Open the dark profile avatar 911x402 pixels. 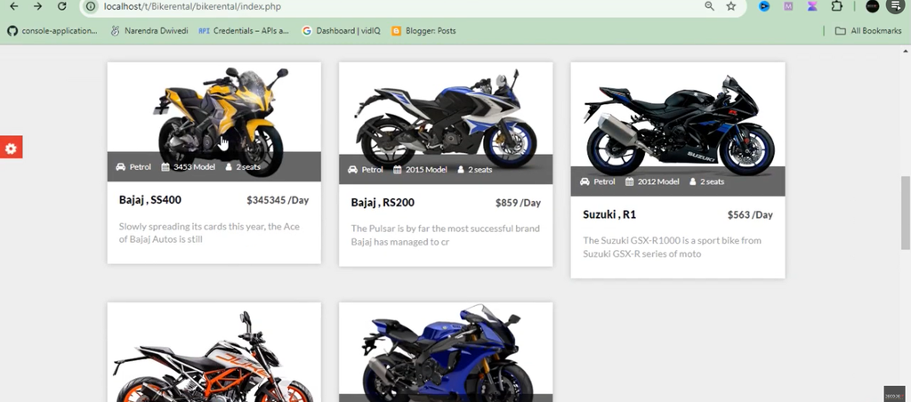872,6
